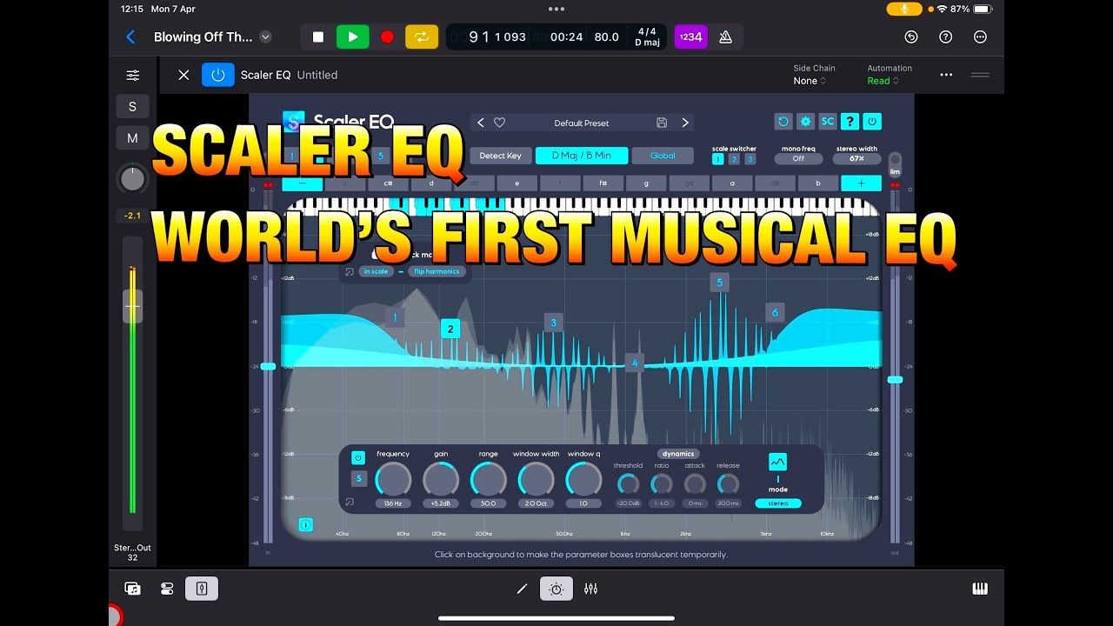Select scale switcher slot 2
The width and height of the screenshot is (1113, 626).
(734, 159)
